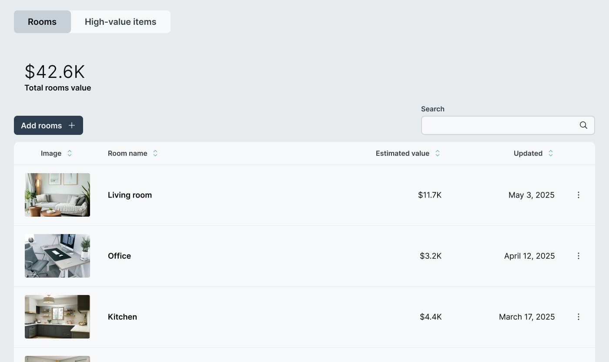Open the Living room thumbnail image
609x362 pixels.
point(57,195)
